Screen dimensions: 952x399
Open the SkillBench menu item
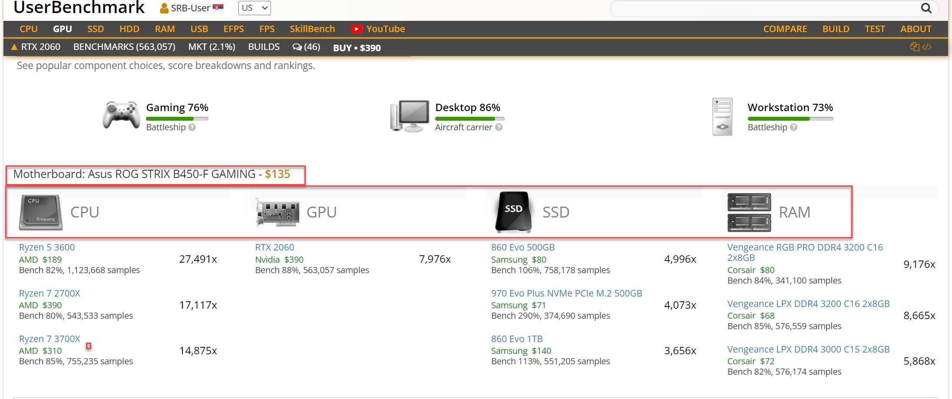point(312,29)
